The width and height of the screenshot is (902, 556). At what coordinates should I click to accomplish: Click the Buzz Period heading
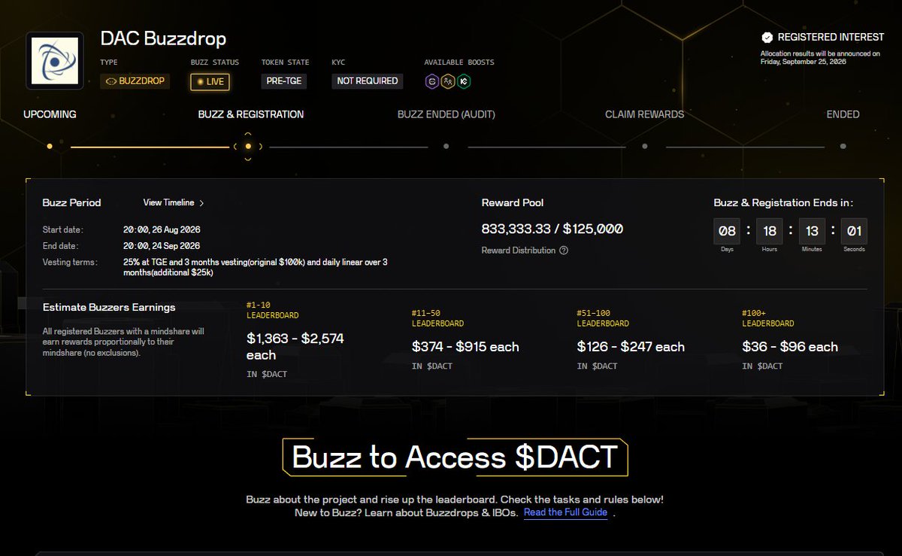coord(71,202)
